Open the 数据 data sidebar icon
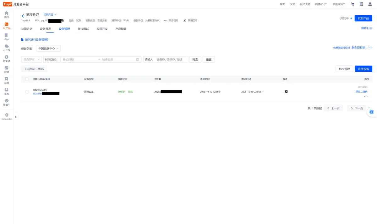 [7, 70]
